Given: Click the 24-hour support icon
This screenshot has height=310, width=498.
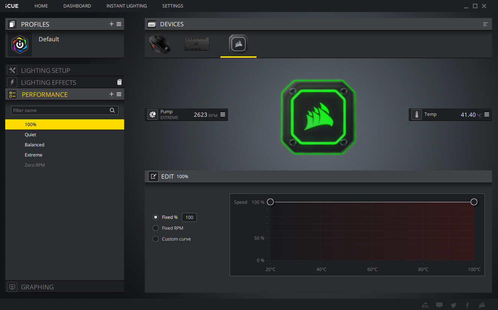Looking at the screenshot, I should 425,305.
